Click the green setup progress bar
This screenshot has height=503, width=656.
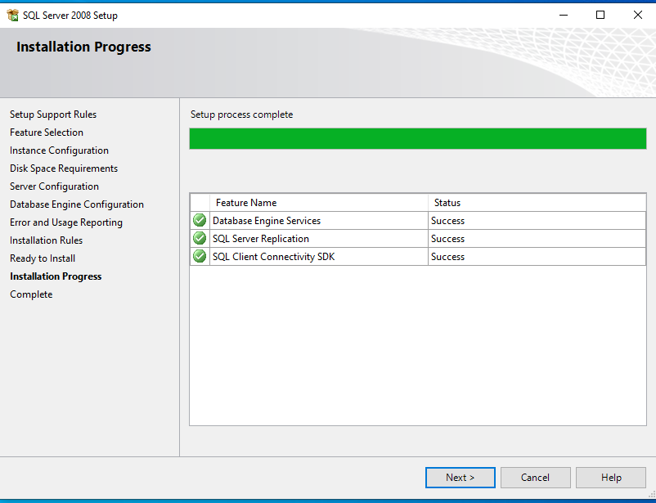pos(417,138)
